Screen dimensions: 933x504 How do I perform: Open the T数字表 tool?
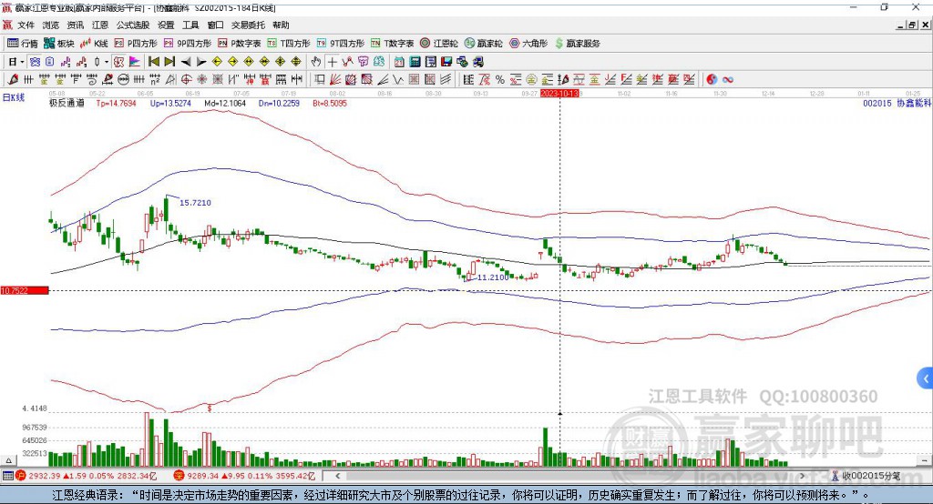392,44
